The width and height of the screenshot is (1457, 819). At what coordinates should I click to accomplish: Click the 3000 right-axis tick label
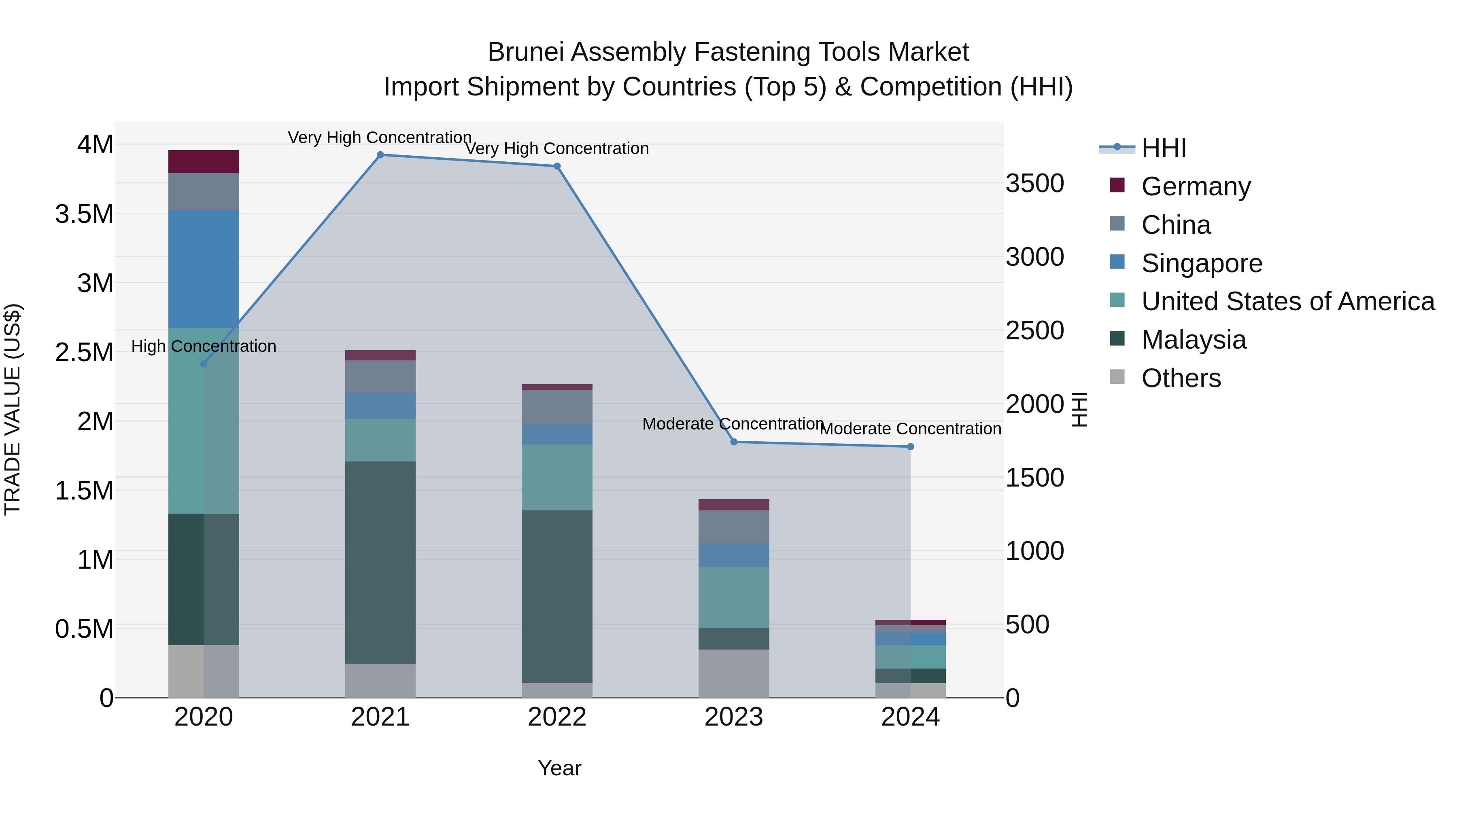click(x=1035, y=257)
